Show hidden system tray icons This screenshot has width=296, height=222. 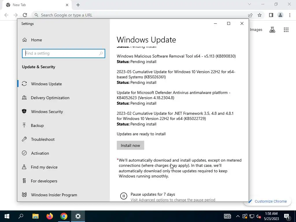click(238, 216)
